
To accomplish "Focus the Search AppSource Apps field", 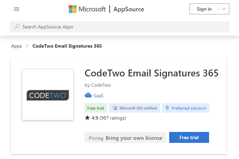I will pyautogui.click(x=120, y=27).
